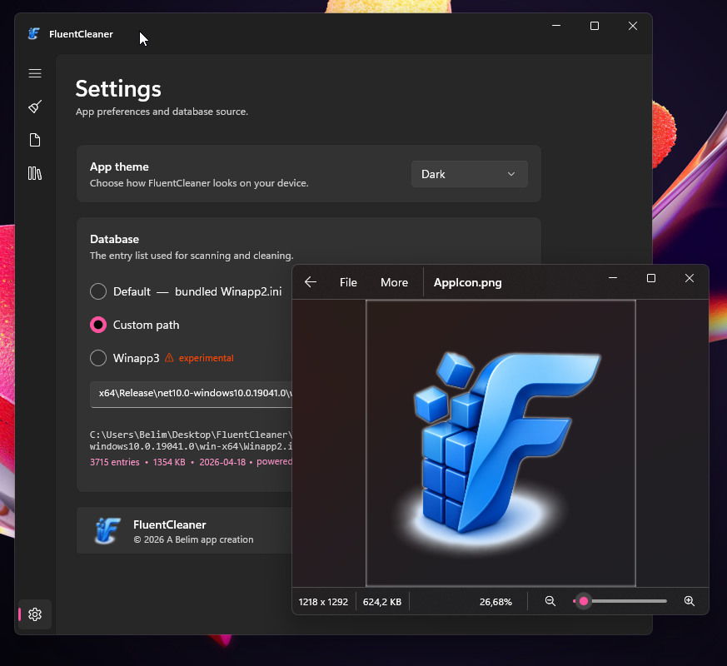The height and width of the screenshot is (666, 727).
Task: Click the '© 2026 A Belim app creation' text
Action: 193,539
